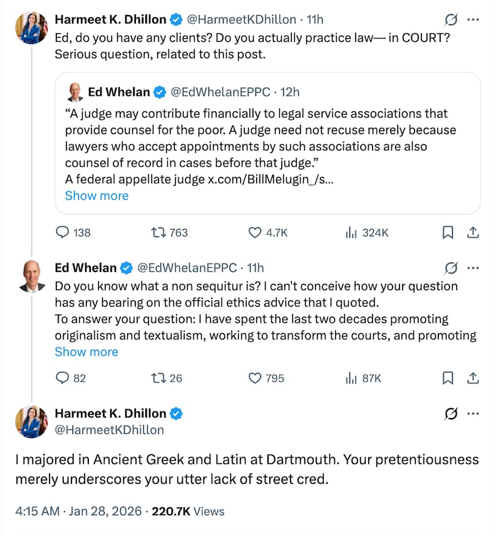Bookmark Ed Whelan's reply
The image size is (501, 536).
(448, 377)
